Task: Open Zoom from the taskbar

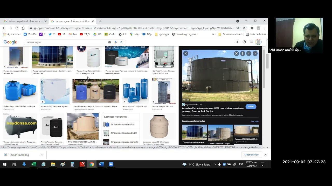Action: click(111, 164)
